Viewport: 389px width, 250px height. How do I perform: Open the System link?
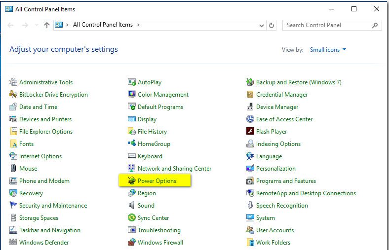(266, 218)
